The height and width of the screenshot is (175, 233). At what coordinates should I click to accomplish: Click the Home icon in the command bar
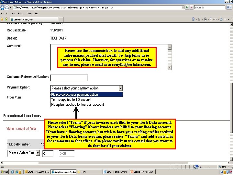coord(193,19)
